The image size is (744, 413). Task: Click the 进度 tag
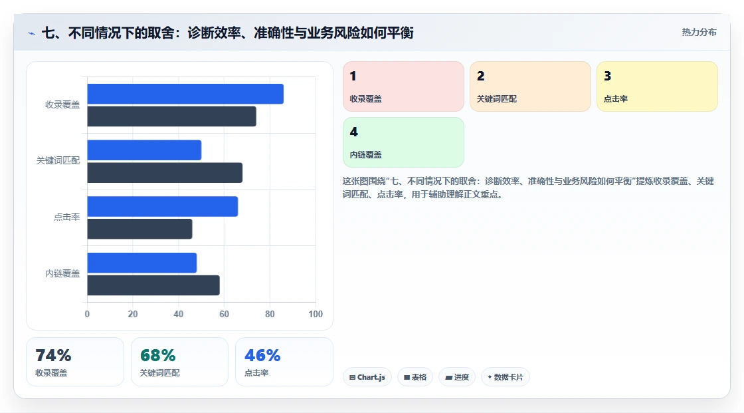pyautogui.click(x=457, y=377)
